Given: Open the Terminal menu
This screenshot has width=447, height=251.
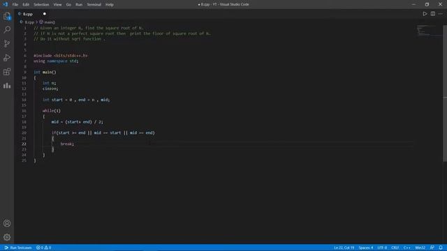Looking at the screenshot, I should point(94,5).
